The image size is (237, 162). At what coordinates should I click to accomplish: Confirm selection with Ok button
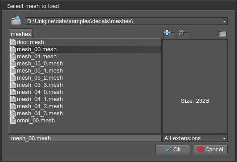coord(173,150)
